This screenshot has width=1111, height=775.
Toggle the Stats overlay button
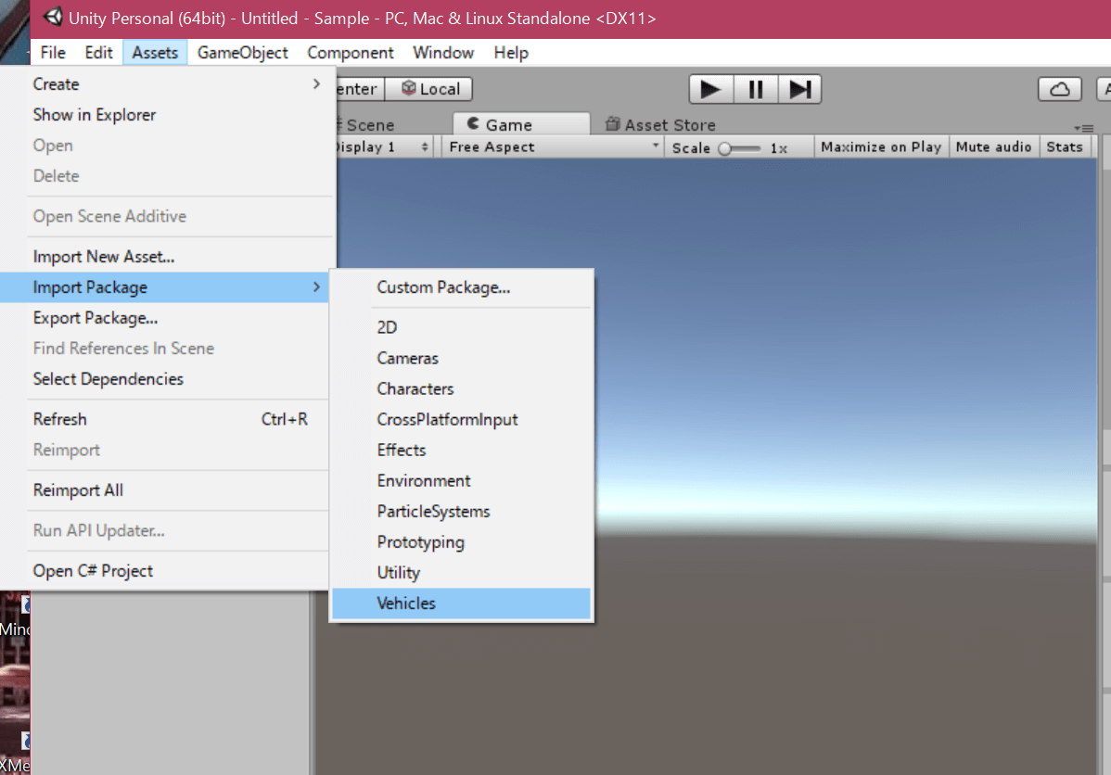[1065, 146]
